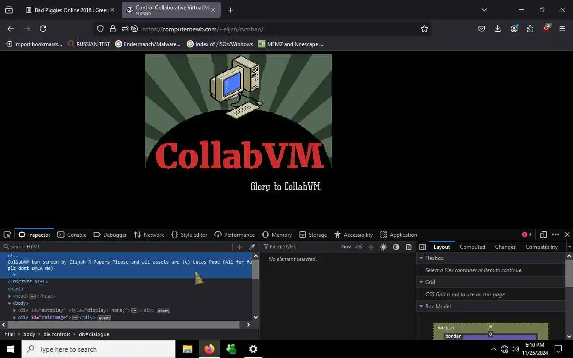Viewport: 573px width, 358px height.
Task: Toggle :hov pseudo-class panel
Action: click(346, 247)
